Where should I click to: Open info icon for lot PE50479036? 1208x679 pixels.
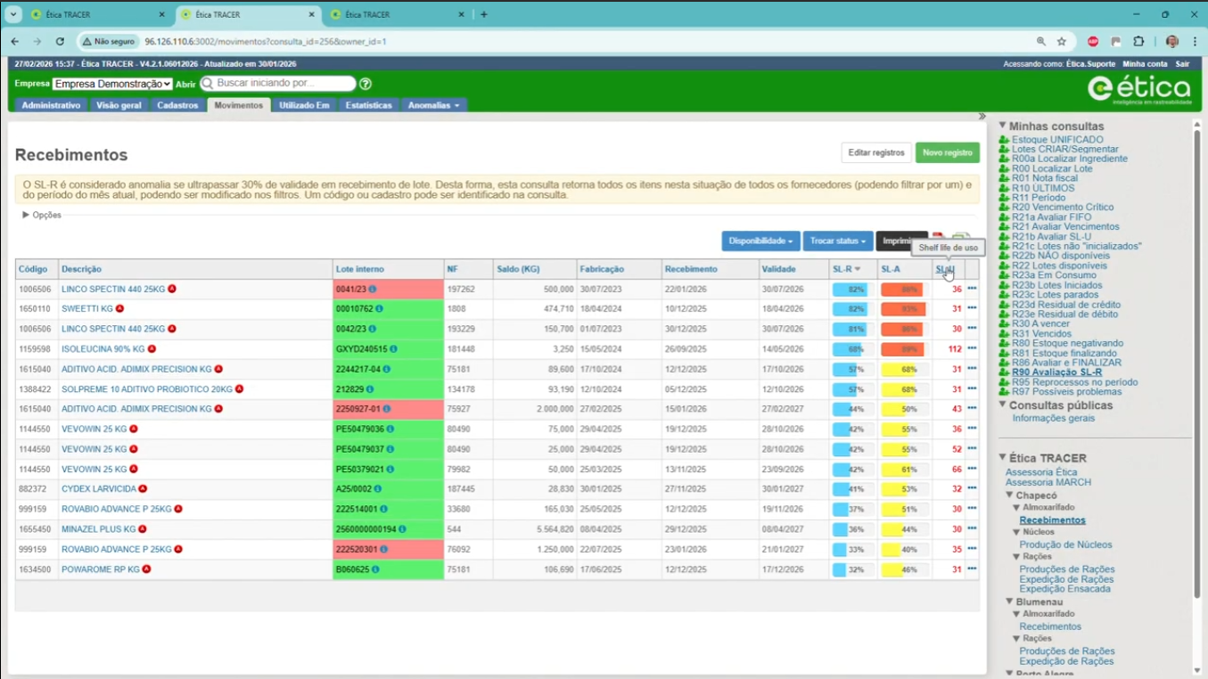click(x=390, y=429)
